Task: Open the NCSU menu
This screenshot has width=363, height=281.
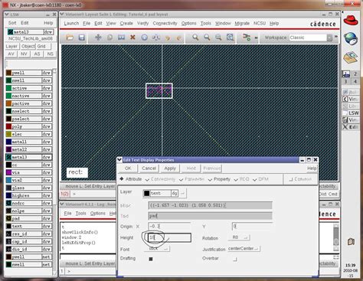Action: (x=260, y=23)
